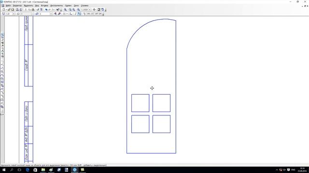Open the Вид menu

(x=37, y=6)
